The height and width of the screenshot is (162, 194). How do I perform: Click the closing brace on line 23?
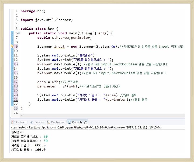click(x=22, y=108)
